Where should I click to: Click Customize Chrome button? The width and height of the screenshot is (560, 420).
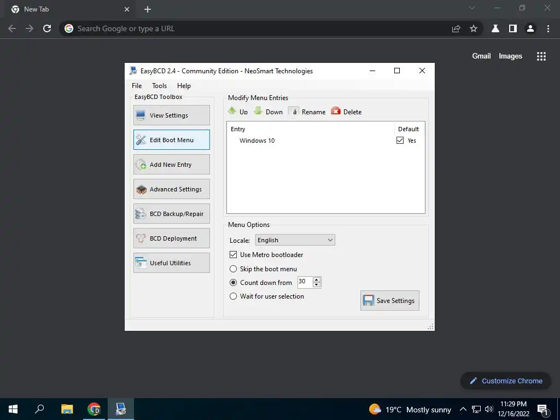[506, 381]
